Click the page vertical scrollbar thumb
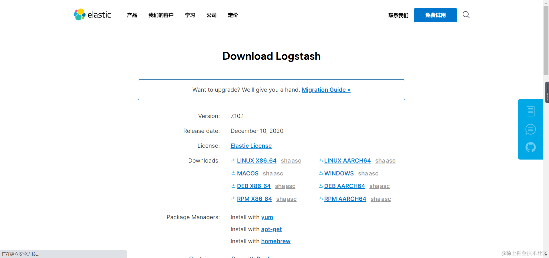The image size is (549, 258). click(546, 40)
